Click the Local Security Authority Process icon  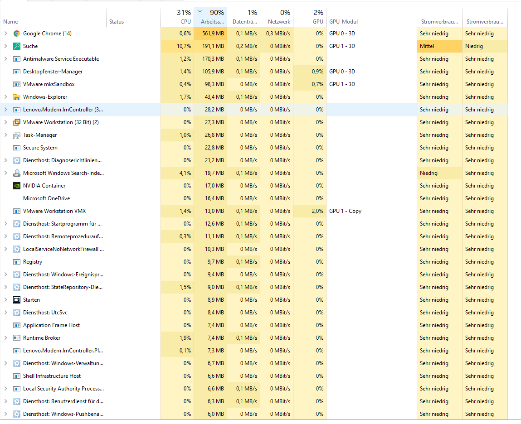17,389
